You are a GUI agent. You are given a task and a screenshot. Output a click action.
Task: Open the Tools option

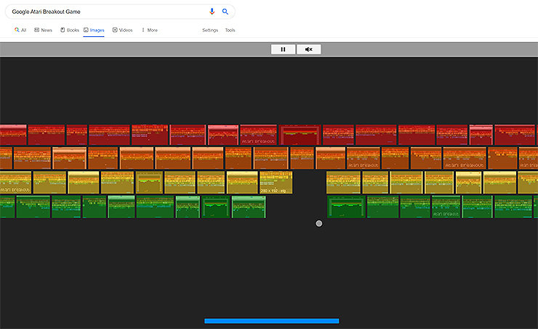point(230,31)
